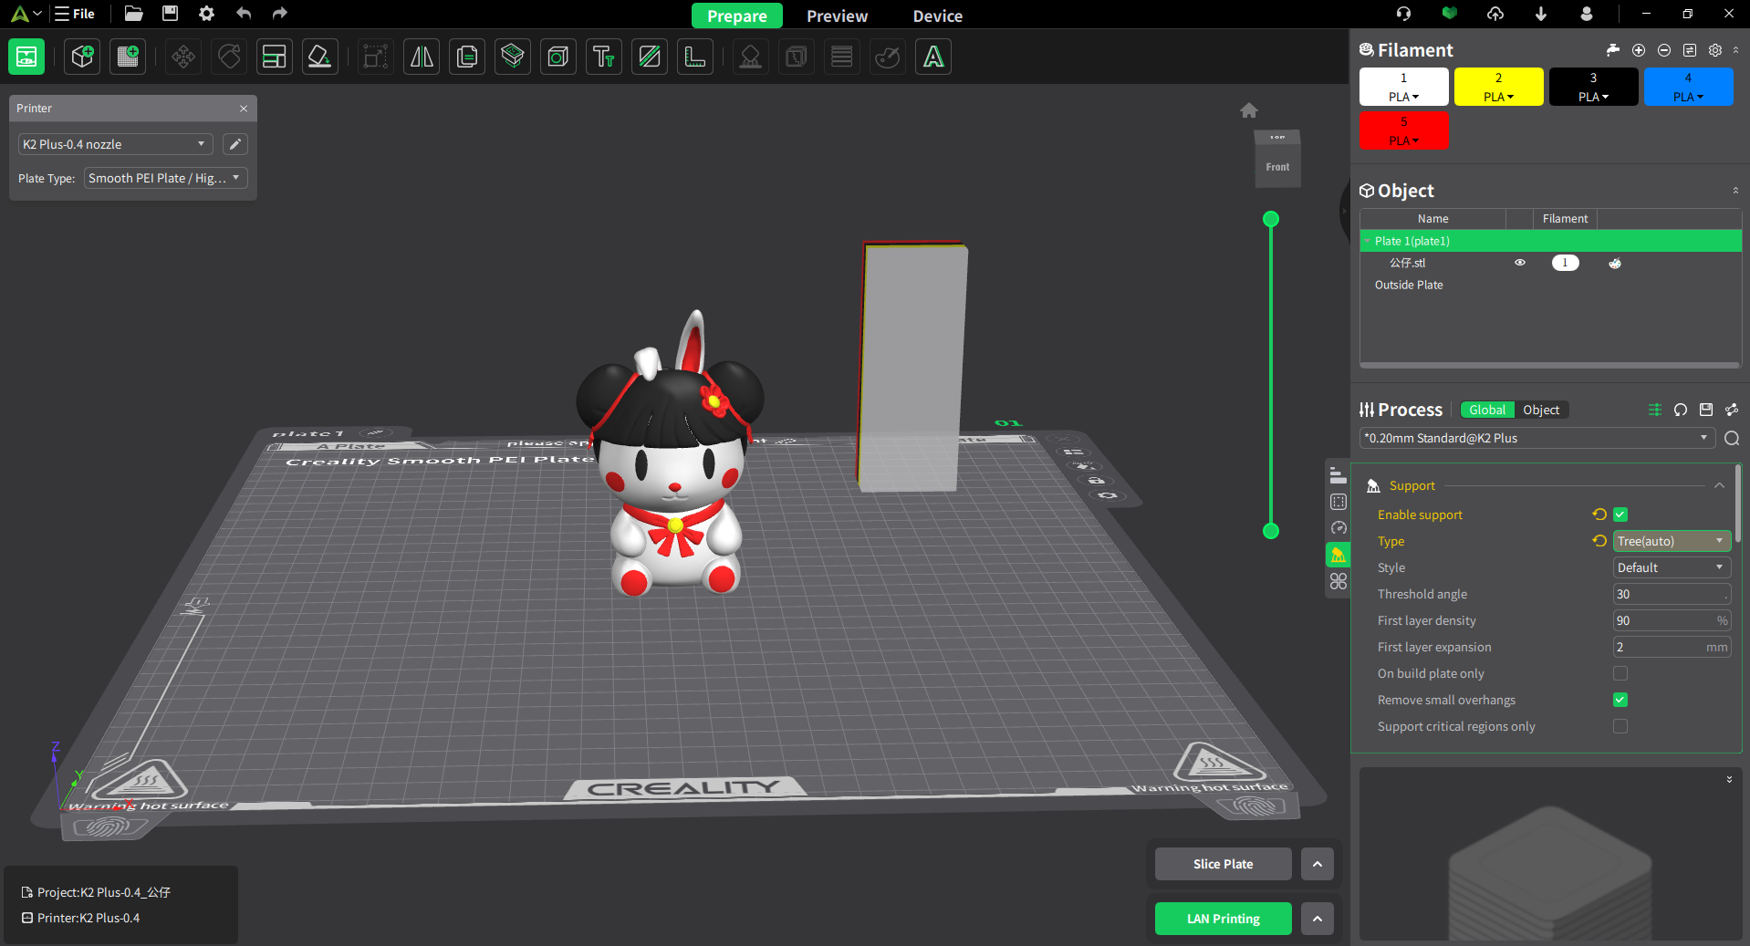Check the On build plate only box
1750x946 pixels.
(1620, 673)
